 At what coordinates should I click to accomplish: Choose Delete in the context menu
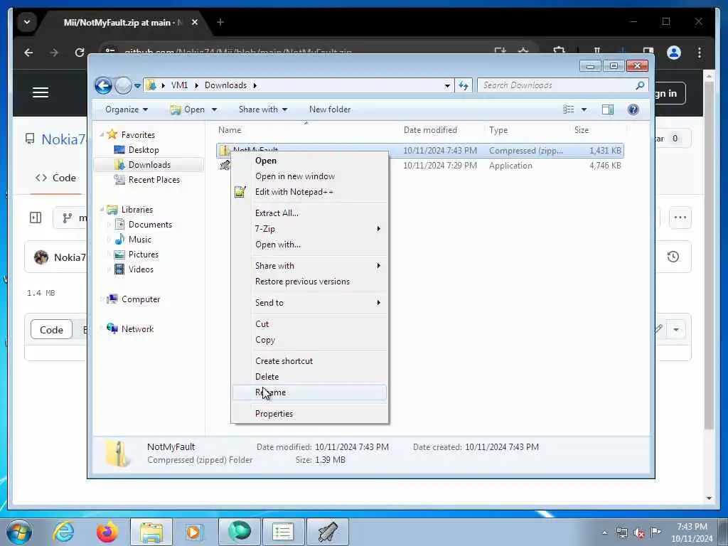309,377
